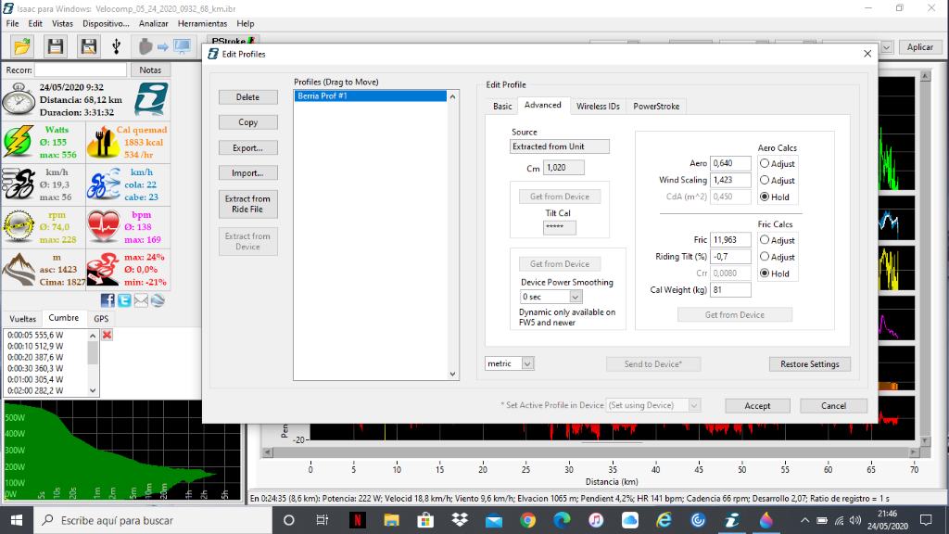Click Extract from Ride File button

tap(248, 204)
